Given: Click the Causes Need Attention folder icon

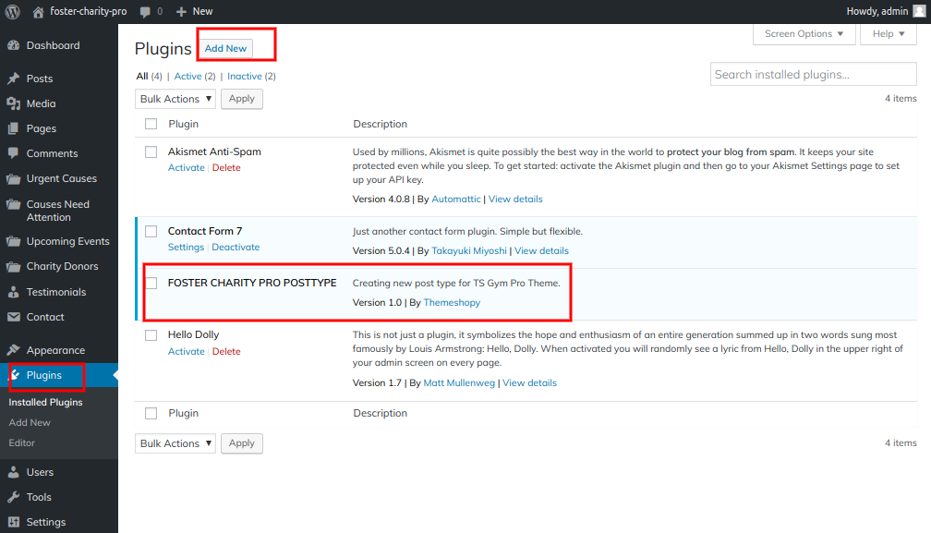Looking at the screenshot, I should point(13,204).
